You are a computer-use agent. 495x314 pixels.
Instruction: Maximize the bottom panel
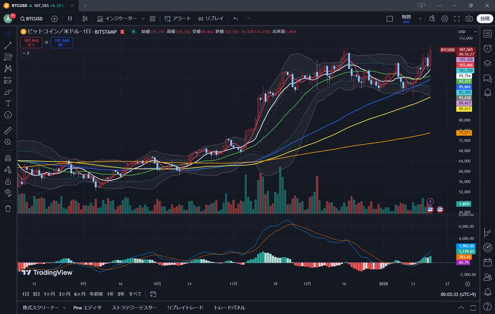coord(472,307)
